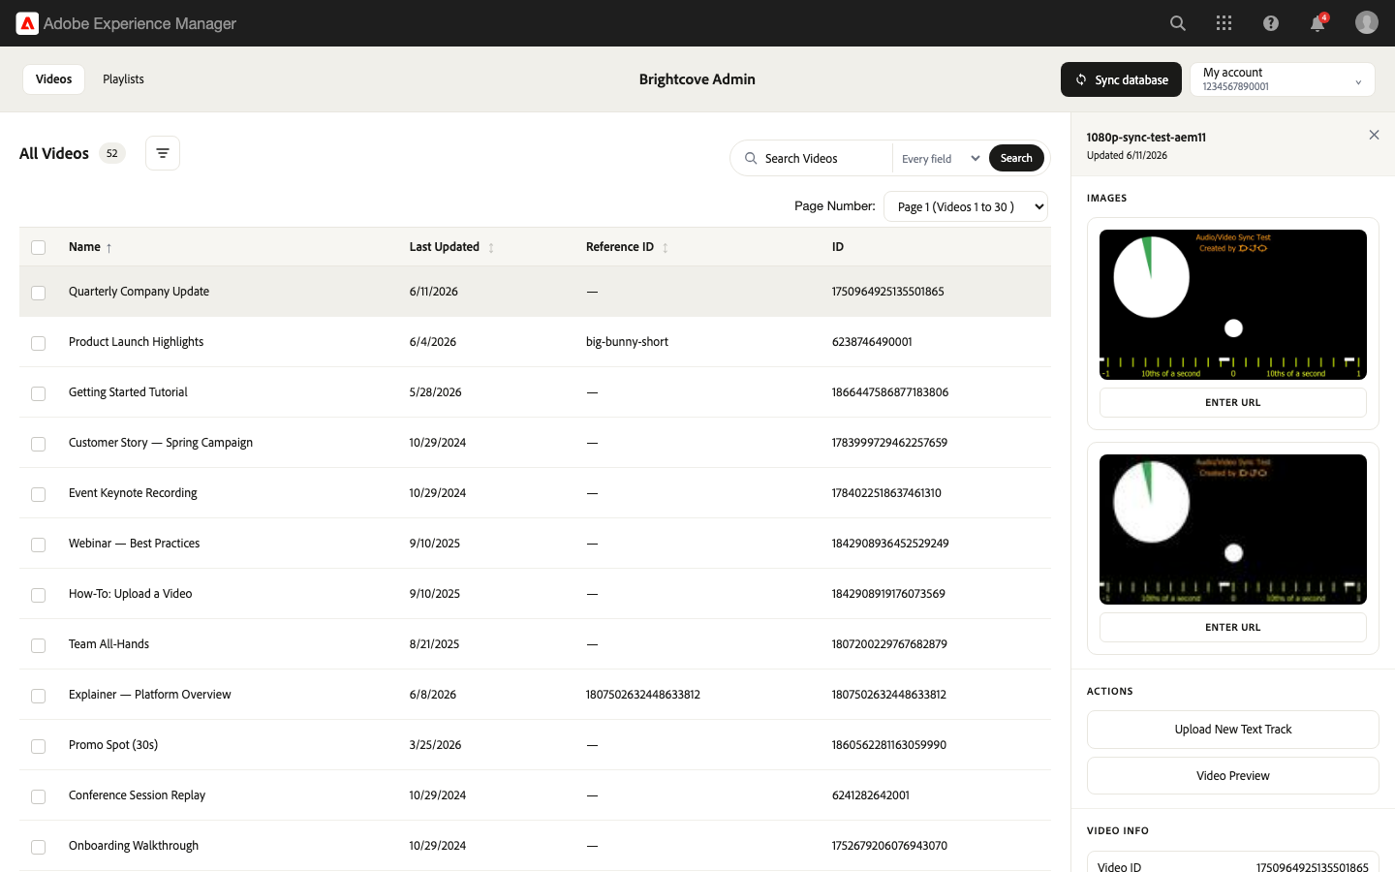1395x872 pixels.
Task: Check the Quarterly Company Update row
Action: point(39,293)
